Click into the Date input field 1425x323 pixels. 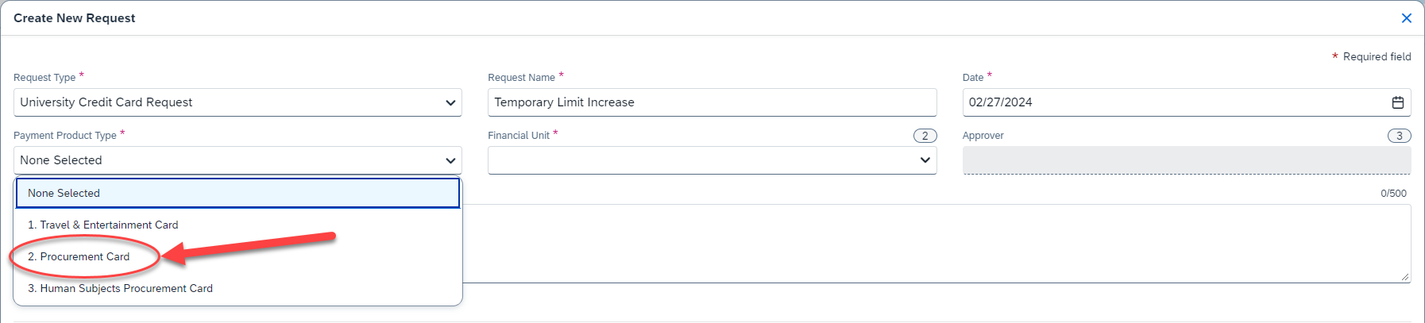1176,102
